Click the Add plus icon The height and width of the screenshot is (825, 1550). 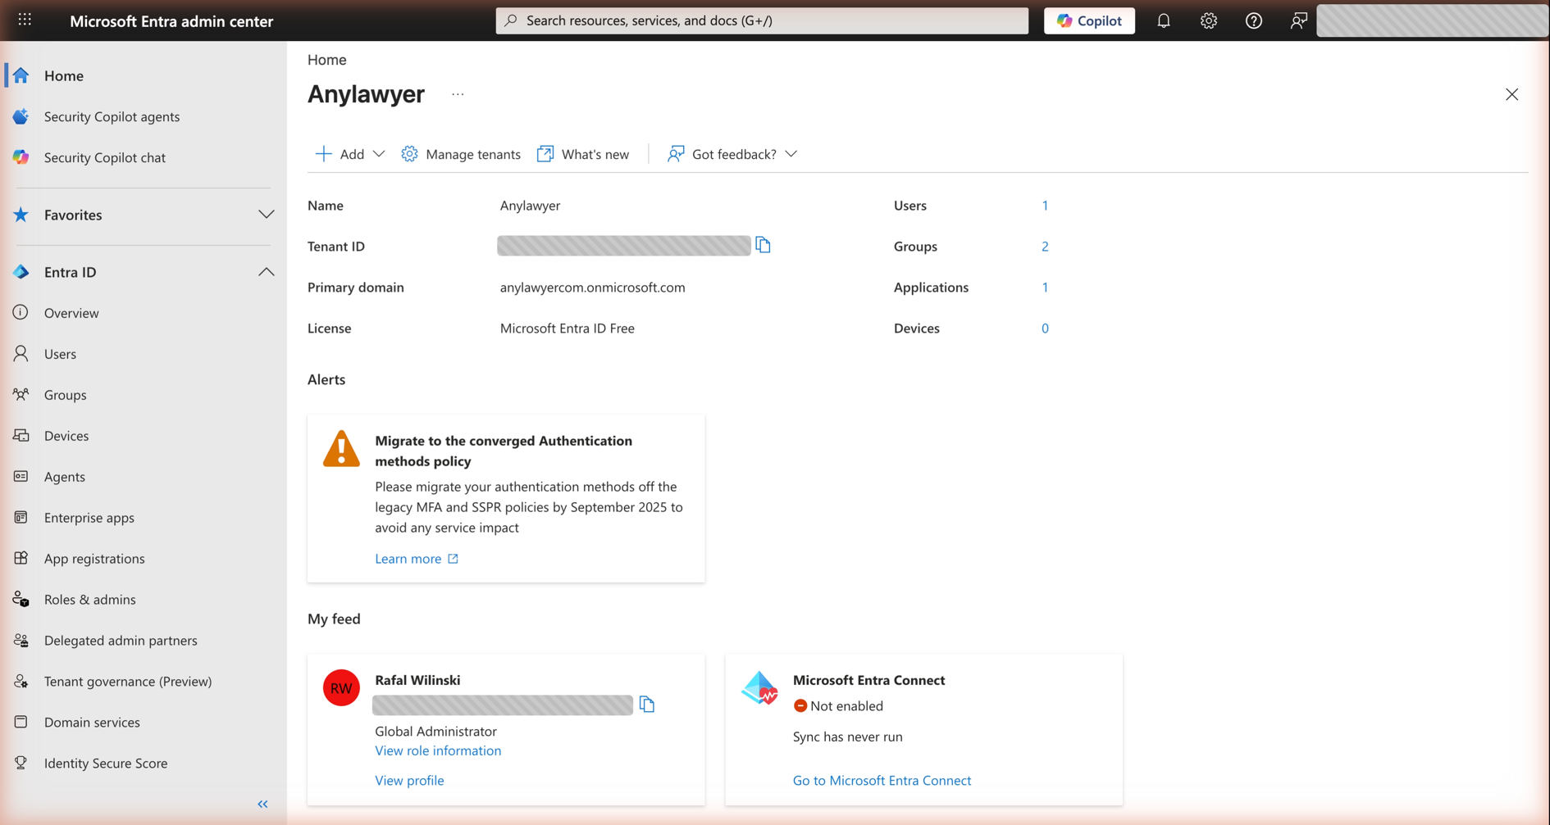click(324, 154)
